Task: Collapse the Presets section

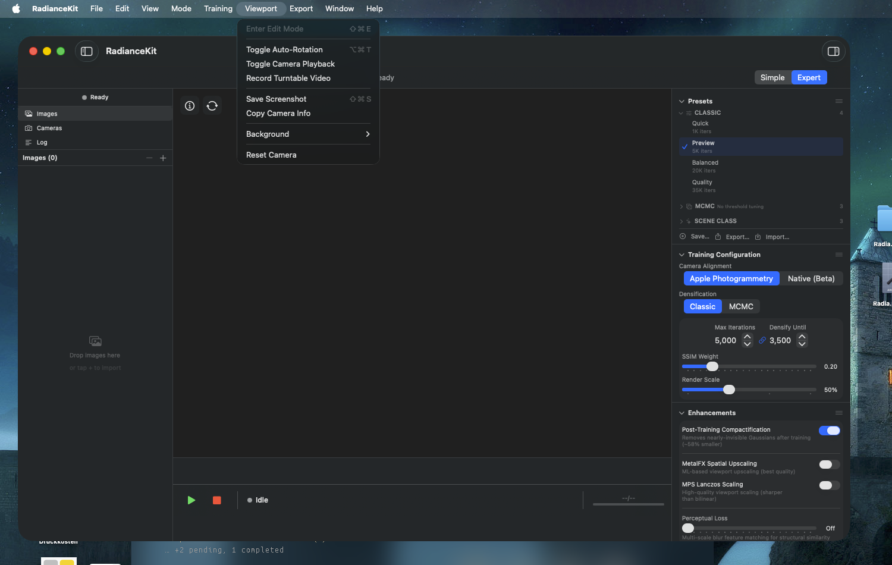Action: pos(682,101)
